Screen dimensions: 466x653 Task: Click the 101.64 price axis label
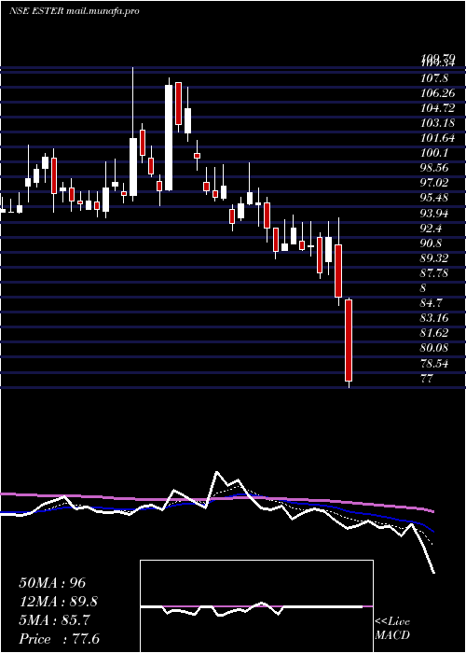437,138
